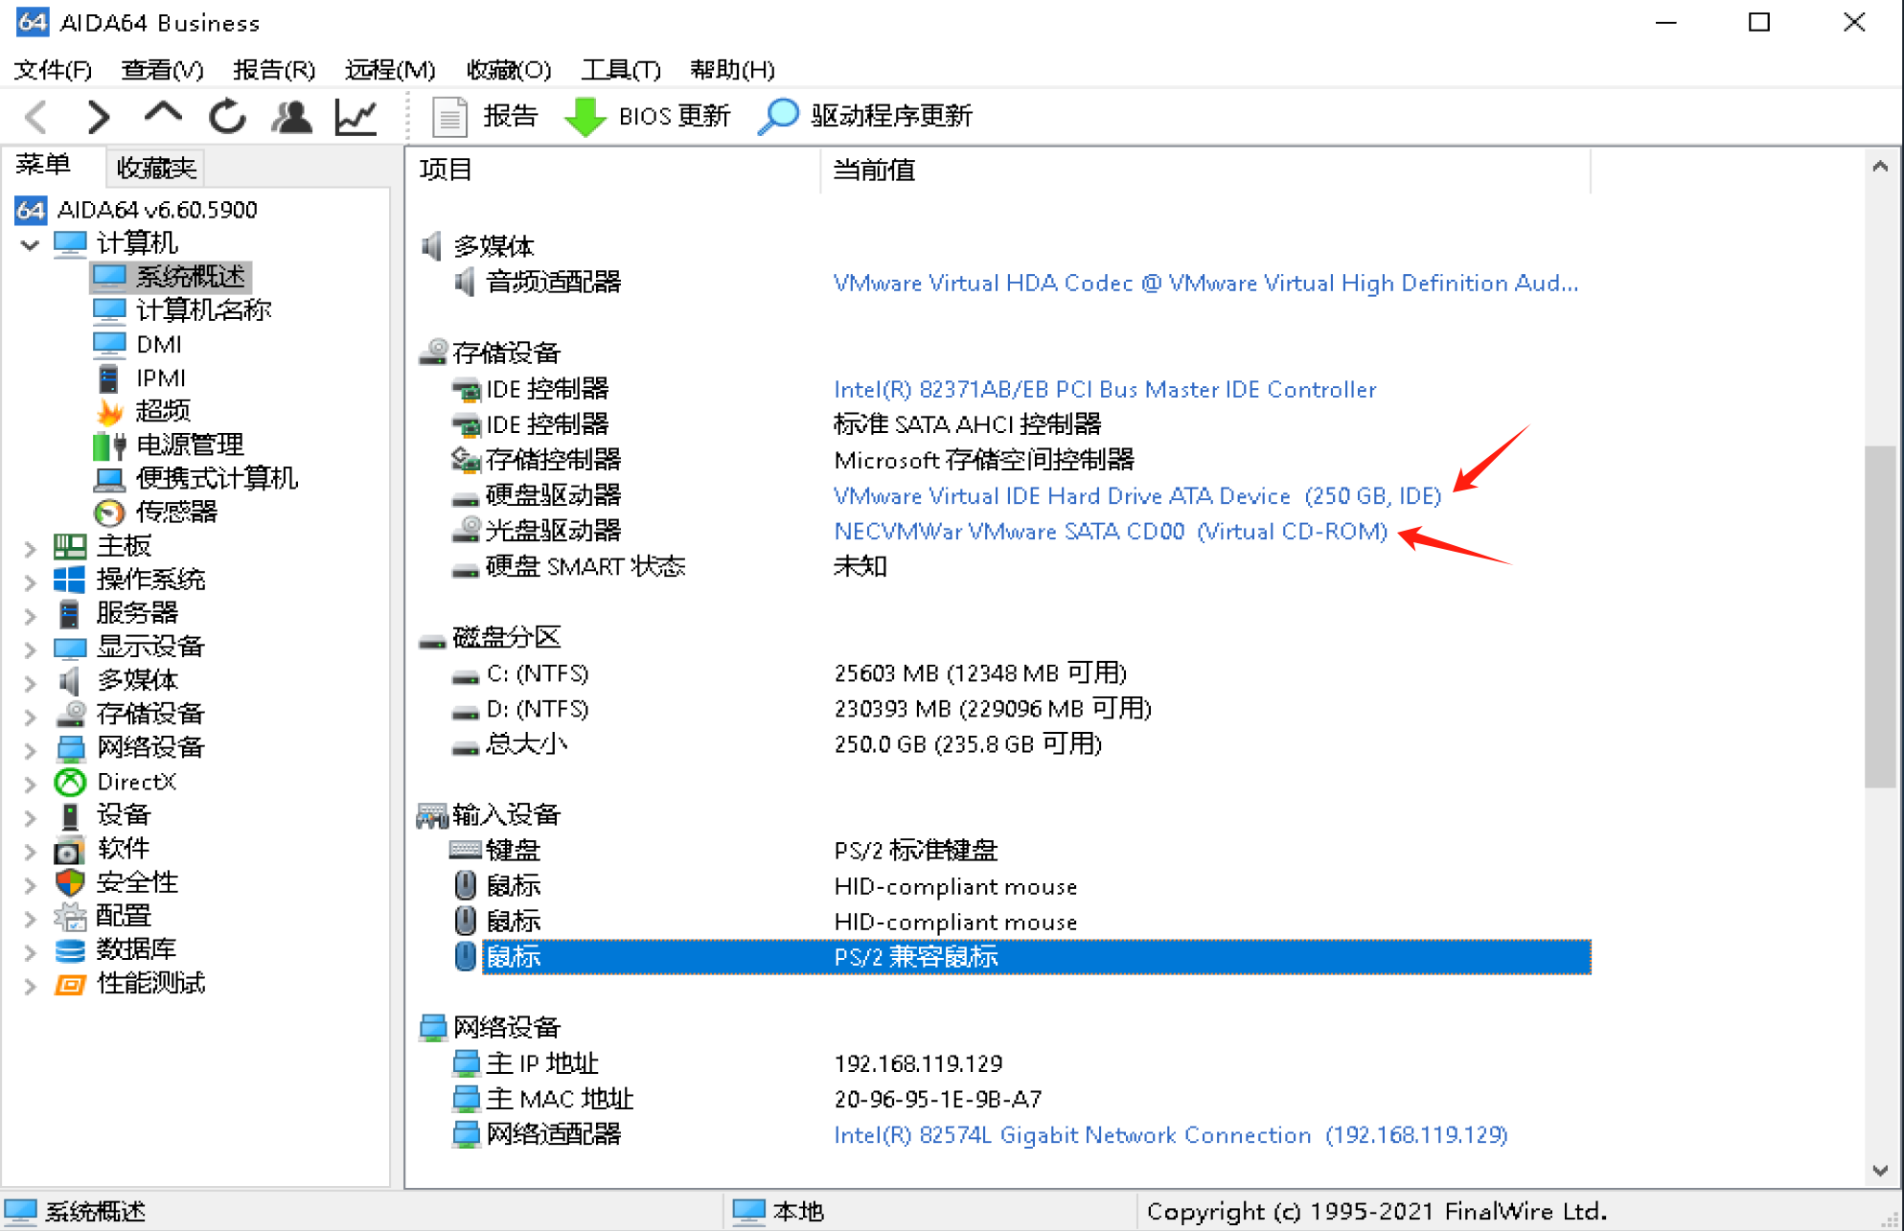Expand the 主板 tree node
This screenshot has width=1904, height=1231.
point(30,548)
